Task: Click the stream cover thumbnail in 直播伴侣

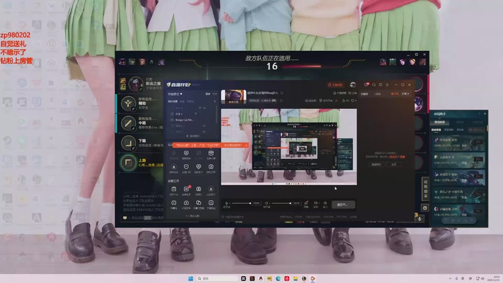Action: pos(233,97)
